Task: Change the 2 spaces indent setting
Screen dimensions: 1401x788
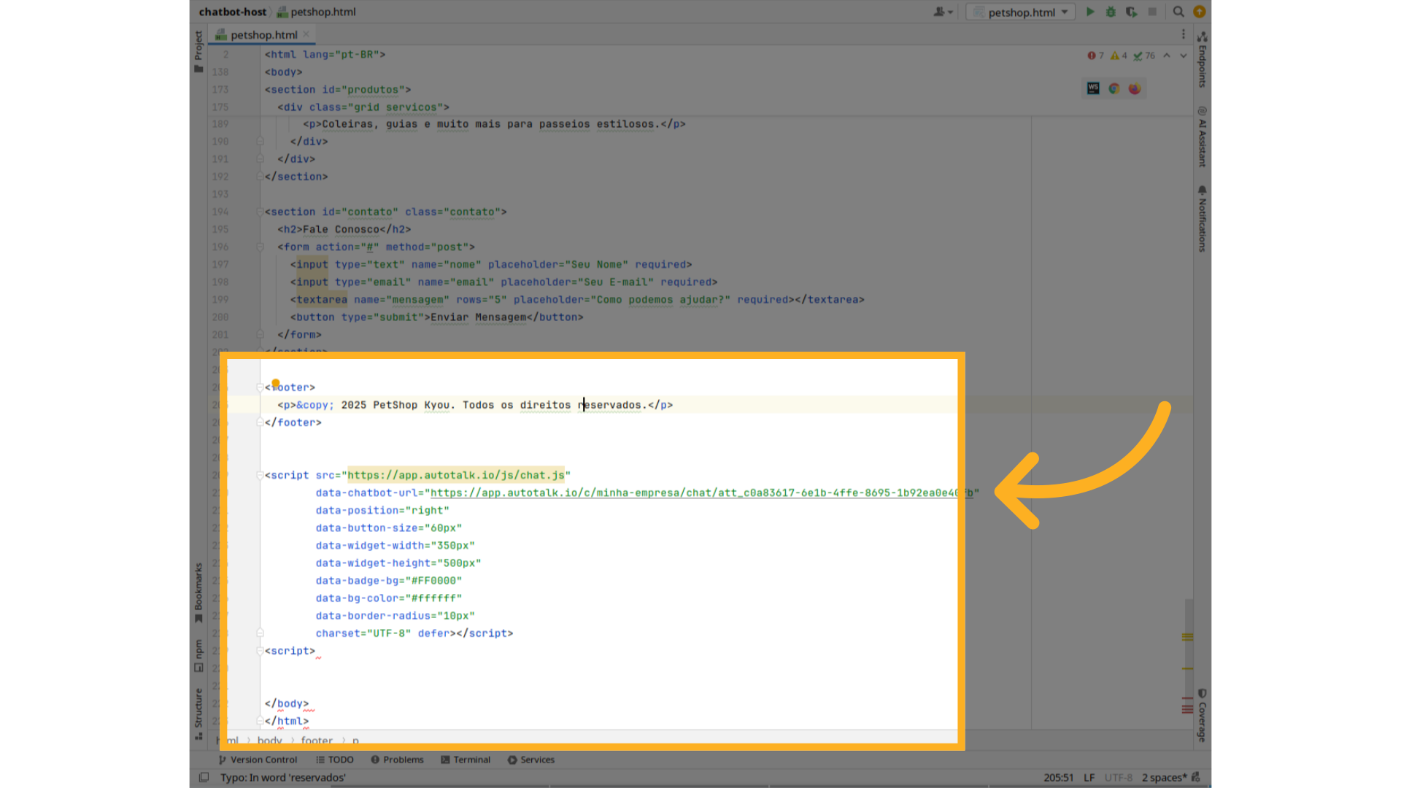Action: pyautogui.click(x=1164, y=778)
